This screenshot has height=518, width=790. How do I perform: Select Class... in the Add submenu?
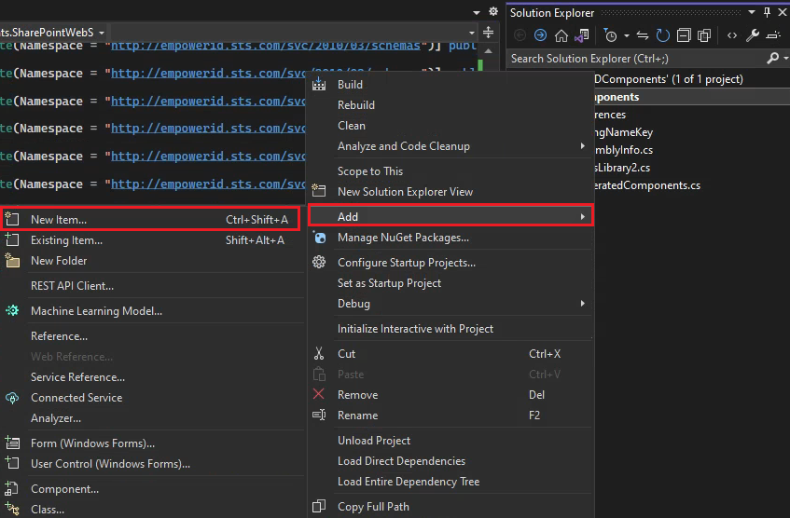[x=151, y=510]
